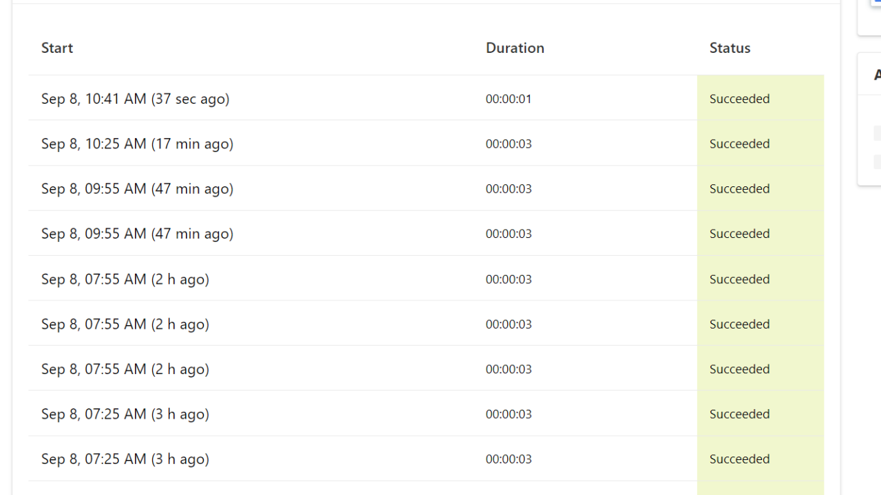
Task: Open the topmost 07:55 AM run
Action: [x=125, y=279]
